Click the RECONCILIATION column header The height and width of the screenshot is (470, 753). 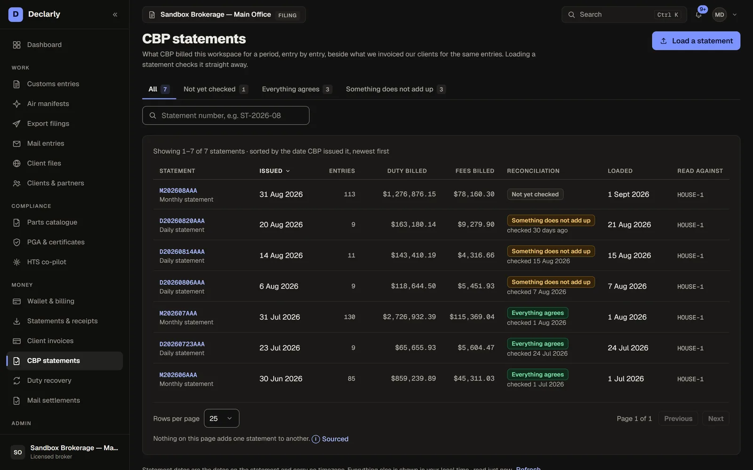[x=533, y=171]
